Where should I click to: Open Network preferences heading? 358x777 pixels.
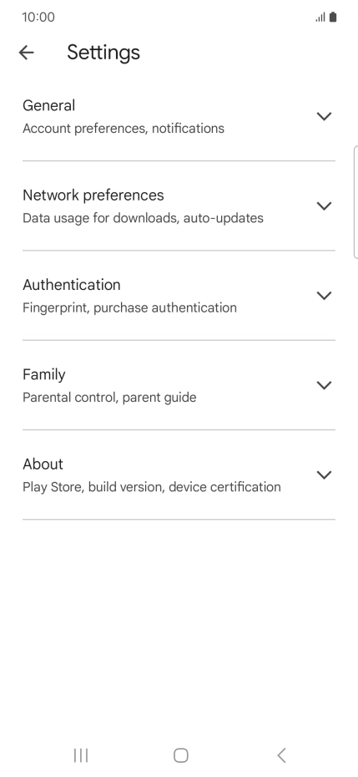(93, 196)
